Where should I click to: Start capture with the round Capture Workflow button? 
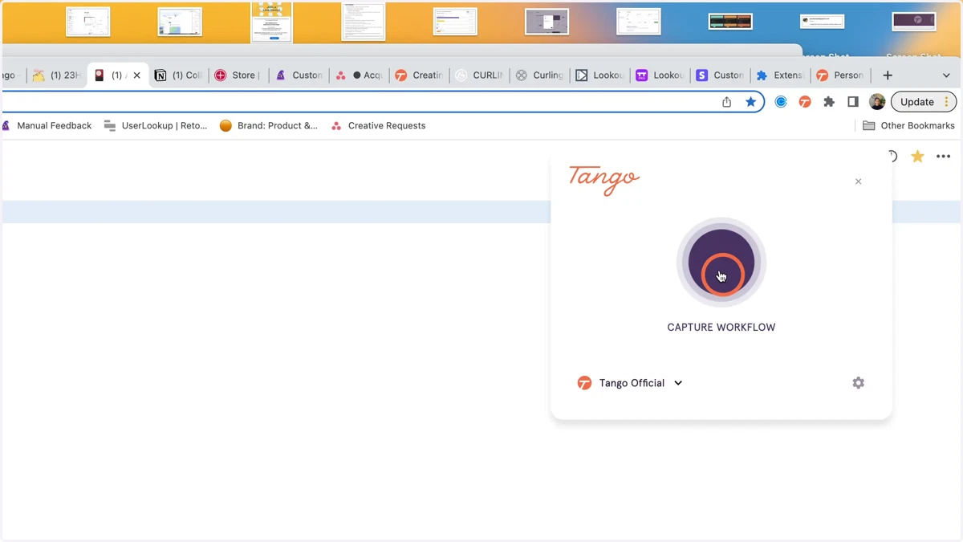click(721, 263)
